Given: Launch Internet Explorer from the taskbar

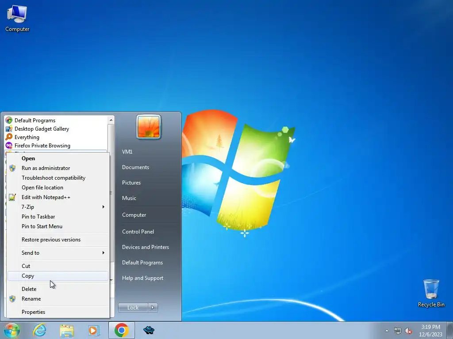Looking at the screenshot, I should [x=39, y=330].
